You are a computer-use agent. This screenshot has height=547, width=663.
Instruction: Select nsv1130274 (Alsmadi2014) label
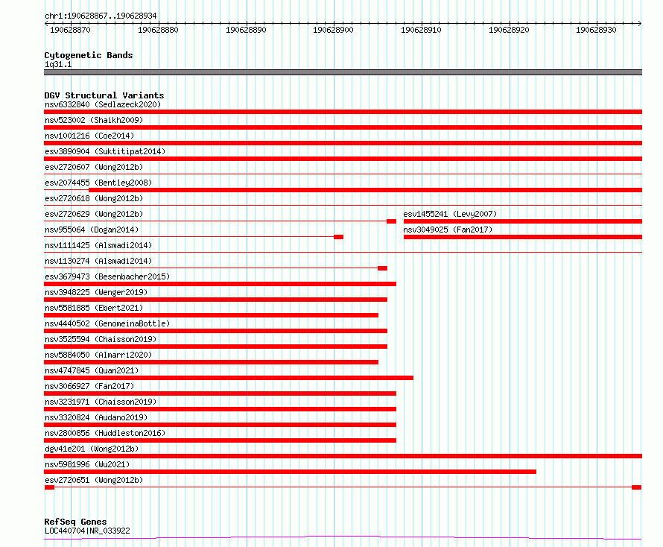98,261
